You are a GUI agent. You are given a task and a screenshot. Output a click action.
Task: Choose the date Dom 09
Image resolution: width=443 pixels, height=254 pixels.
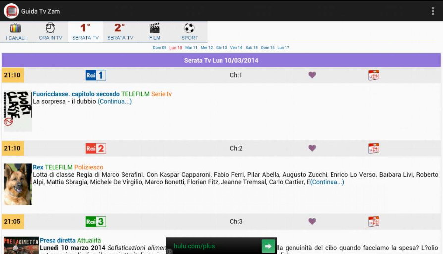pos(160,48)
